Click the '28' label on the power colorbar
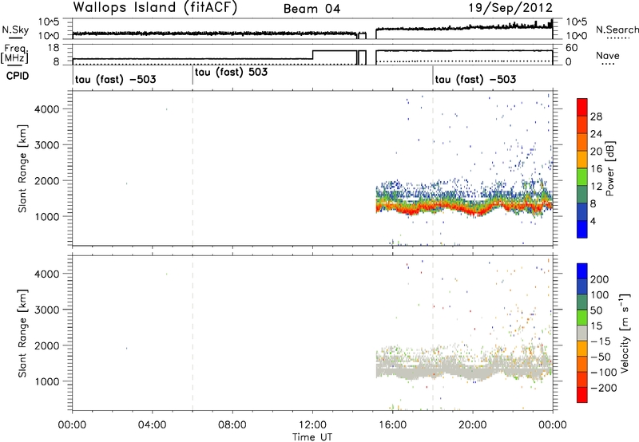Screen dimensions: 639x442 (596, 116)
